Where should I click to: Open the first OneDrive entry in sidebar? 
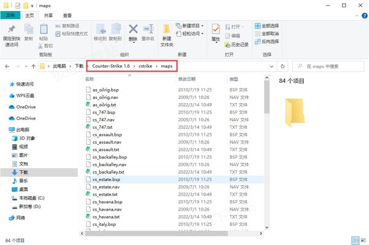[22, 107]
